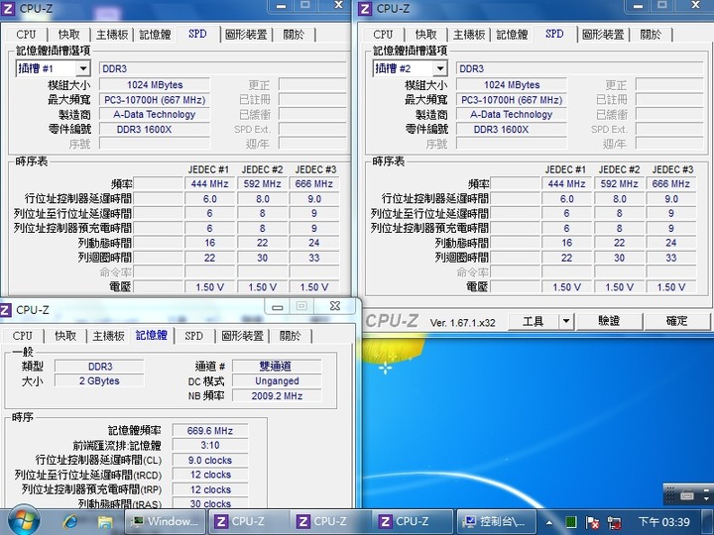This screenshot has height=535, width=714.
Task: Click 'PC3-10700H (667 MHz)' in slot #2 window
Action: coord(512,100)
